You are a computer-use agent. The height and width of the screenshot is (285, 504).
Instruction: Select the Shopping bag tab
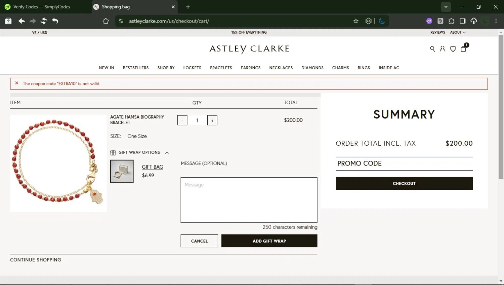134,7
